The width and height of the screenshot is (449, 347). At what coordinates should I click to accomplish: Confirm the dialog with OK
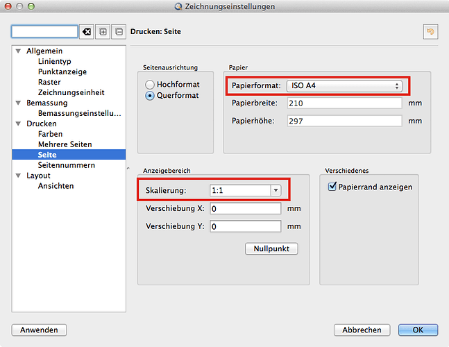coord(417,330)
